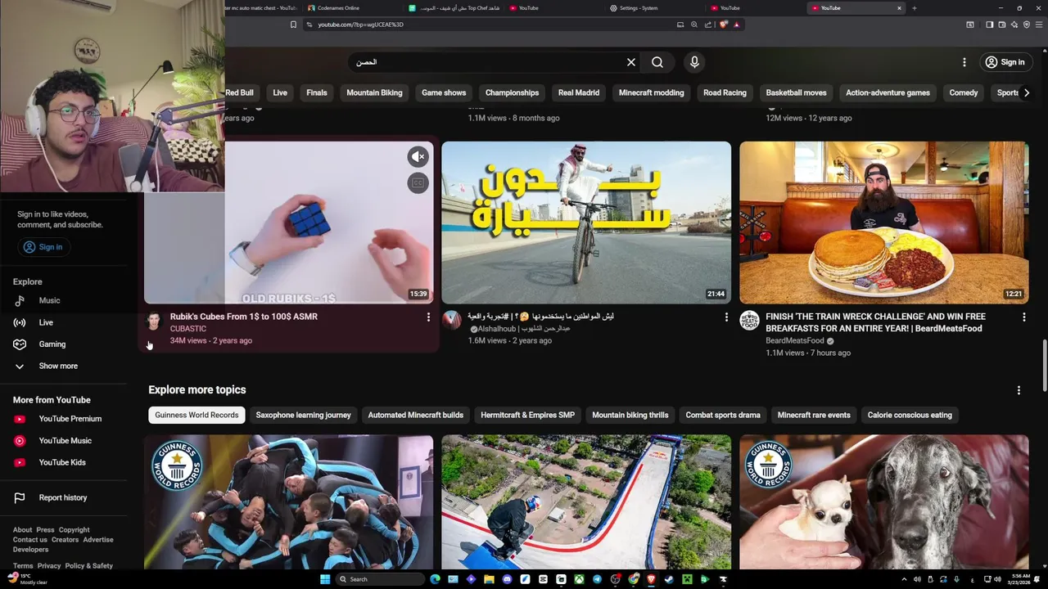Screen dimensions: 1048x589
Task: Select the Basketball moves chip
Action: pyautogui.click(x=796, y=92)
